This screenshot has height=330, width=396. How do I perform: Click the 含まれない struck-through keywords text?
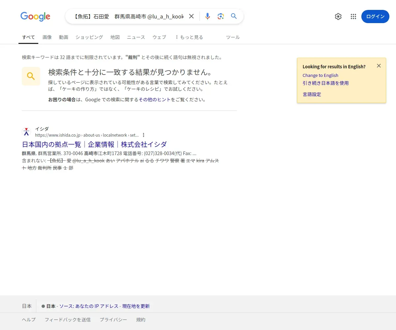click(x=120, y=164)
